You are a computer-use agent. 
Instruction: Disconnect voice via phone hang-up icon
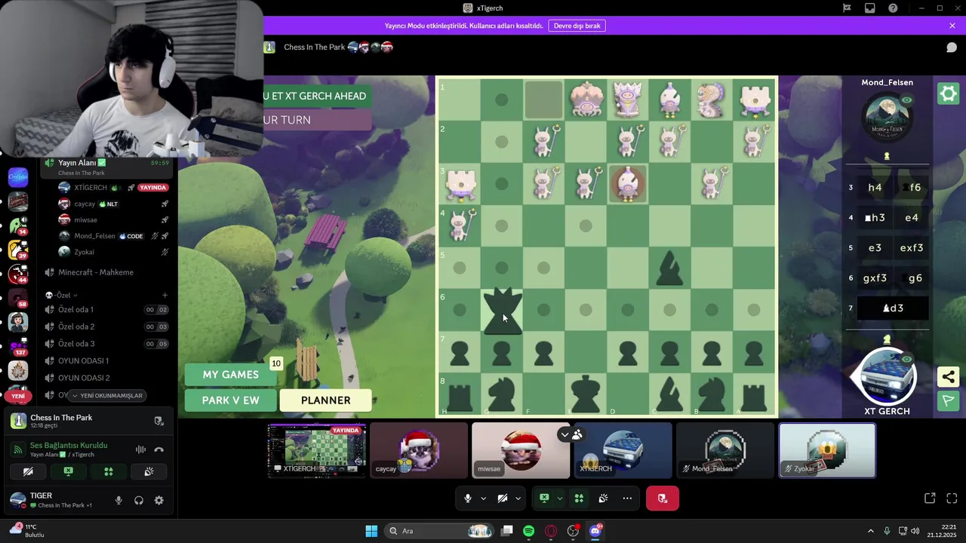pyautogui.click(x=158, y=449)
